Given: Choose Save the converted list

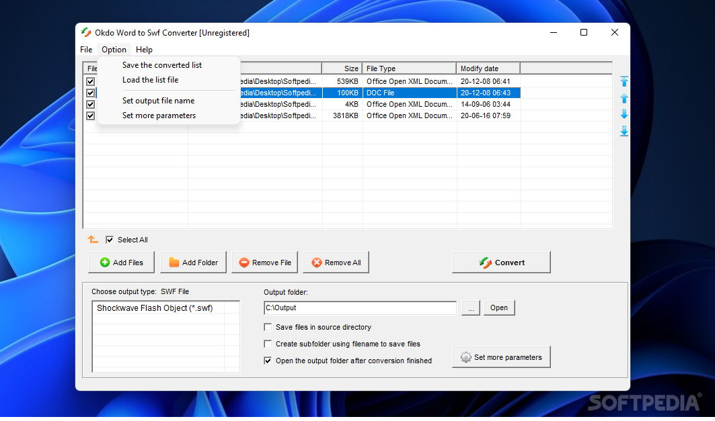Looking at the screenshot, I should (x=162, y=65).
